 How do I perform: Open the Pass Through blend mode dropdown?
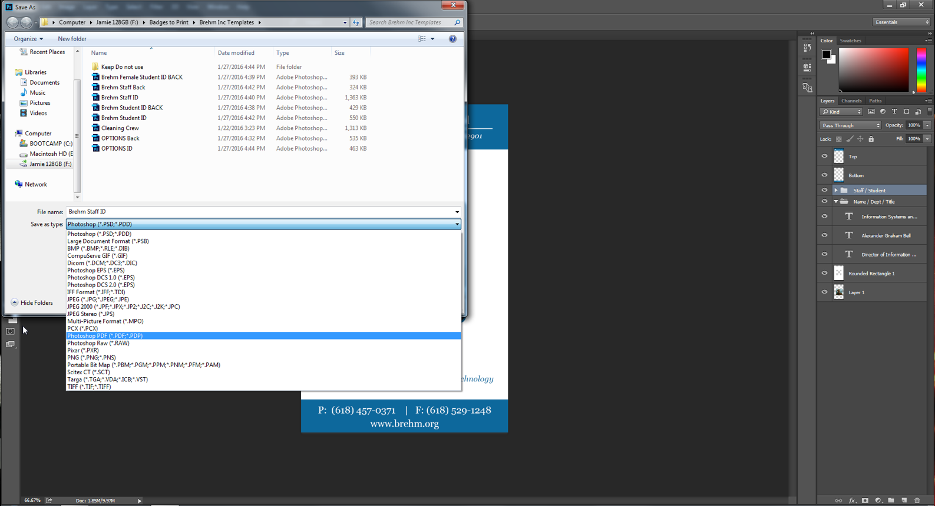click(x=850, y=125)
